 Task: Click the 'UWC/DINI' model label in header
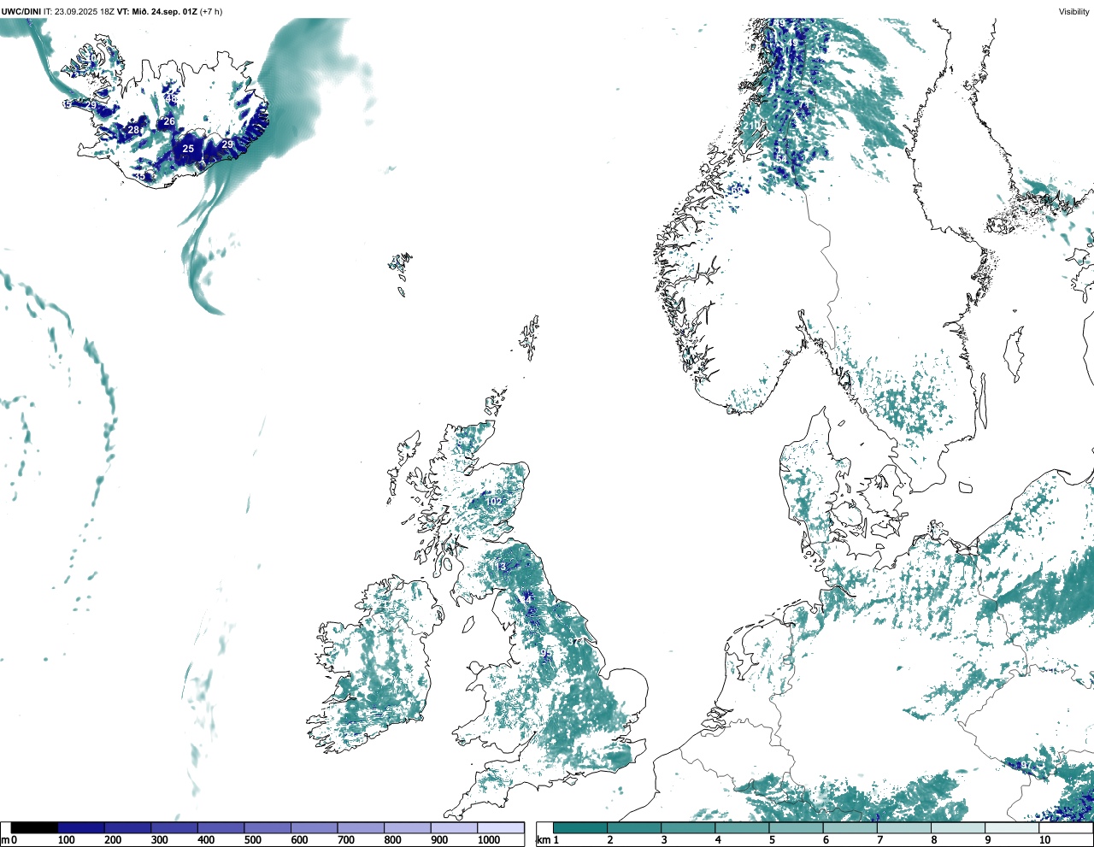pos(21,12)
